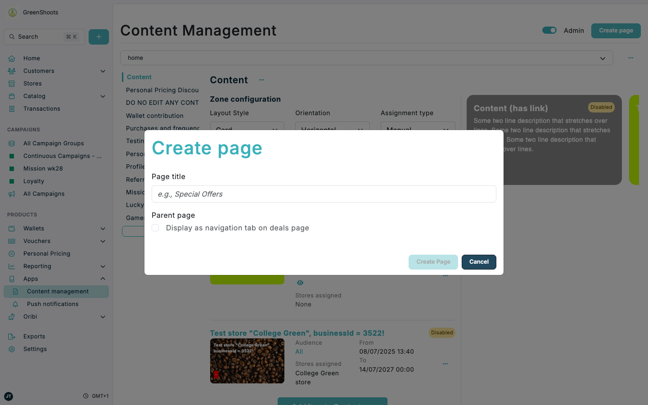The height and width of the screenshot is (405, 648).
Task: Toggle the Admin switch off
Action: (x=549, y=30)
